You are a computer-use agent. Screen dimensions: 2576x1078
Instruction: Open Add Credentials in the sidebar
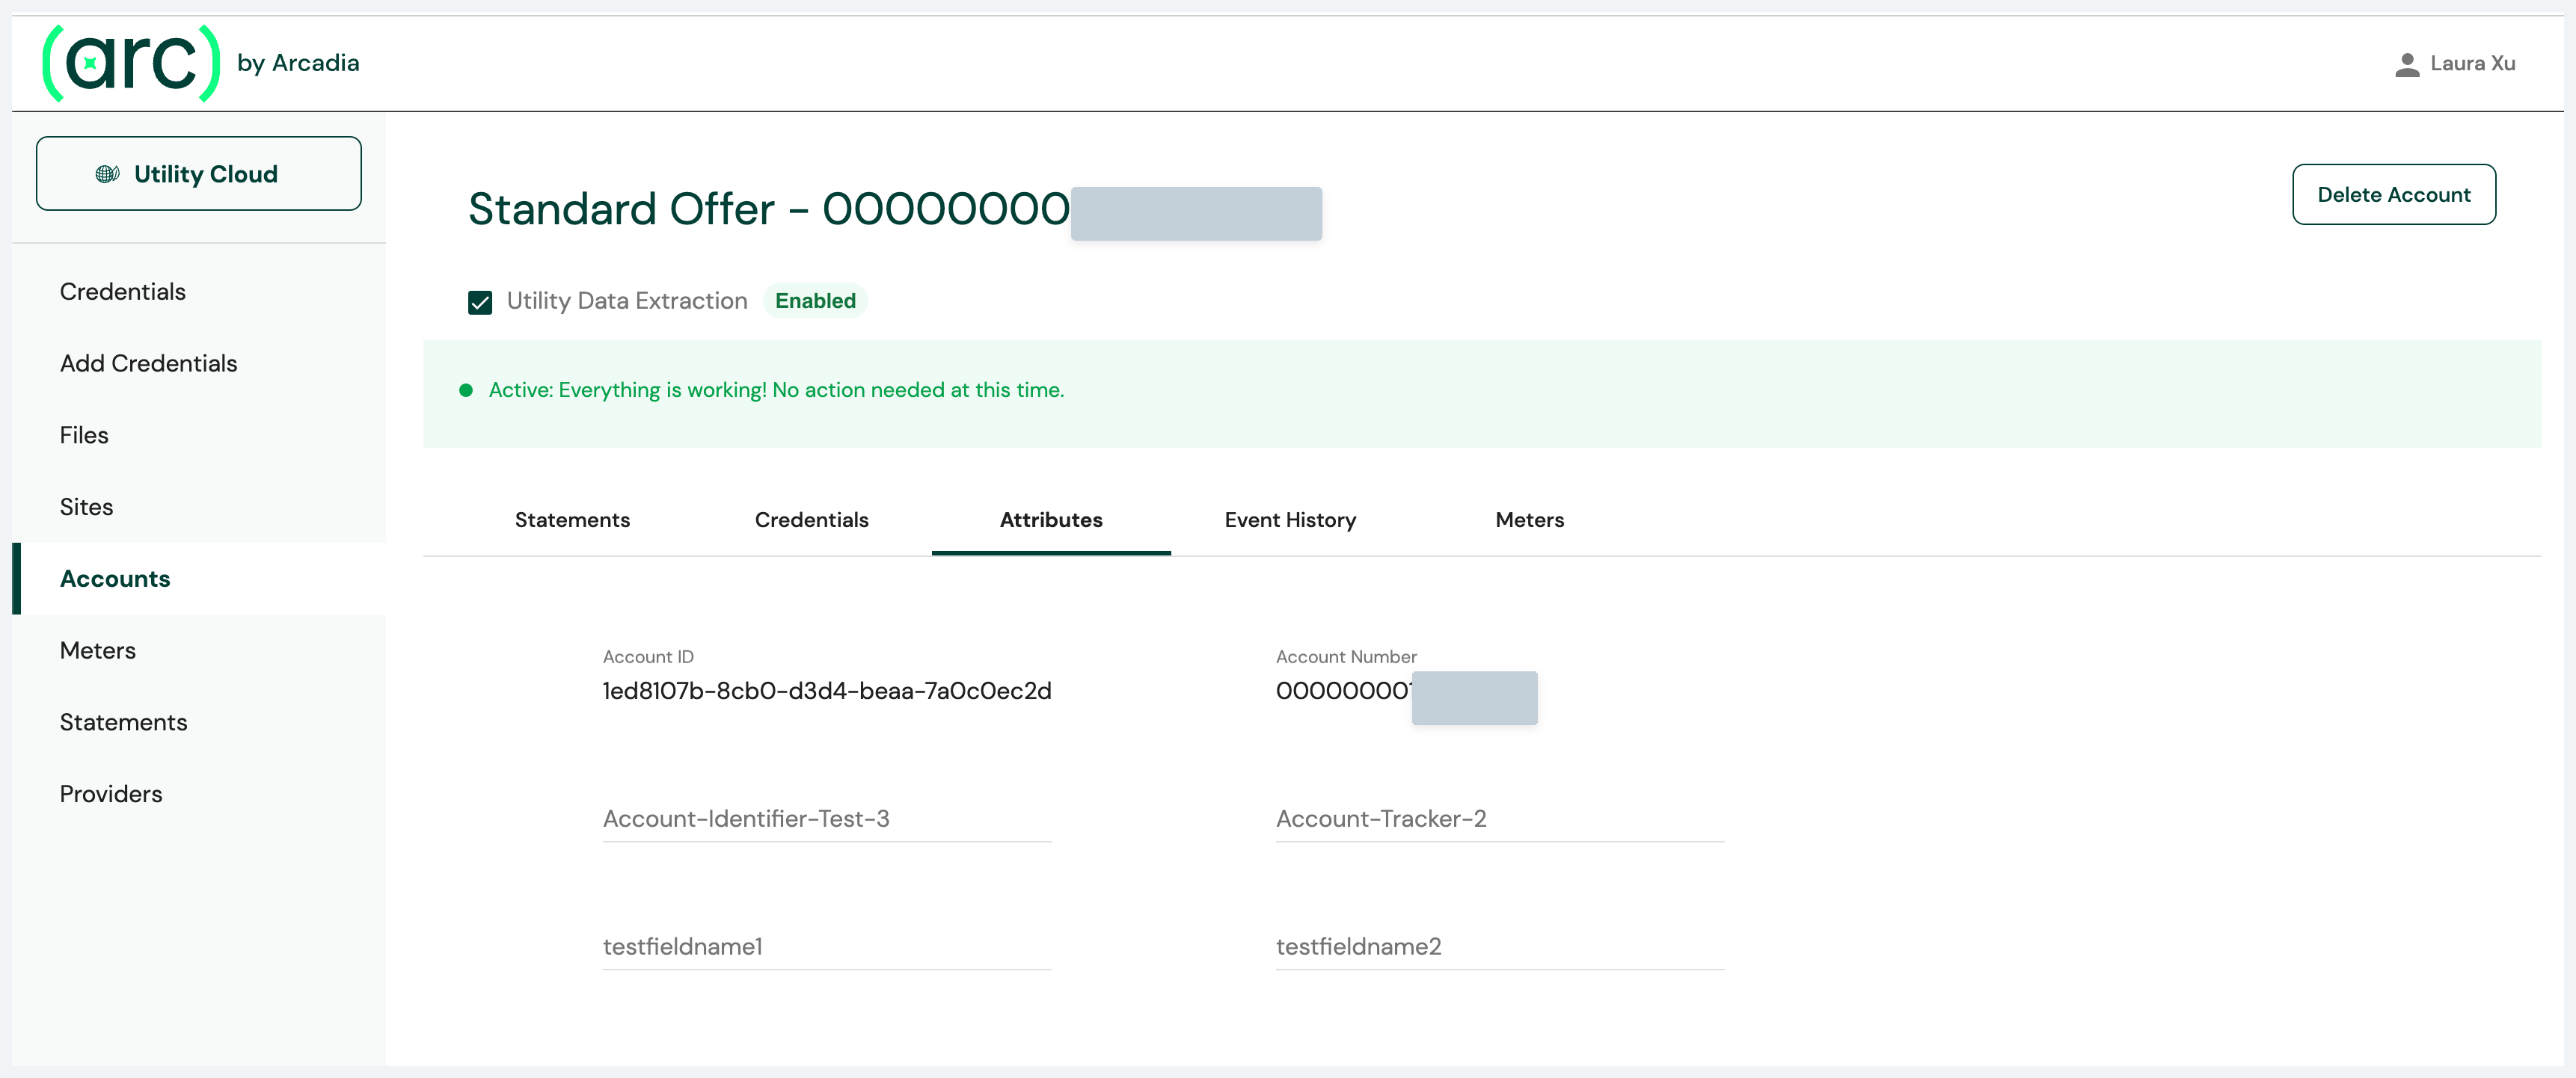(148, 363)
